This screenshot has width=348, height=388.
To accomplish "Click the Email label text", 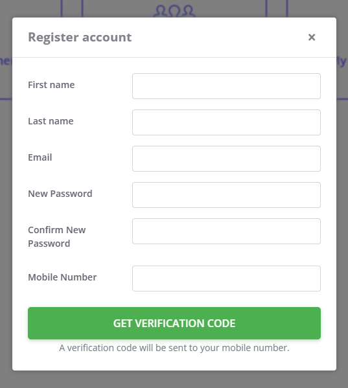I will pyautogui.click(x=40, y=157).
